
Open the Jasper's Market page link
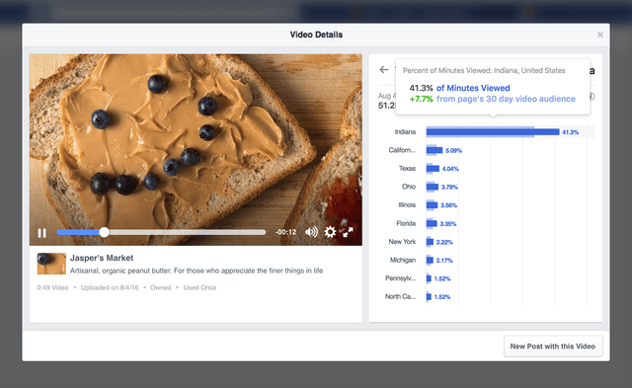coord(102,258)
